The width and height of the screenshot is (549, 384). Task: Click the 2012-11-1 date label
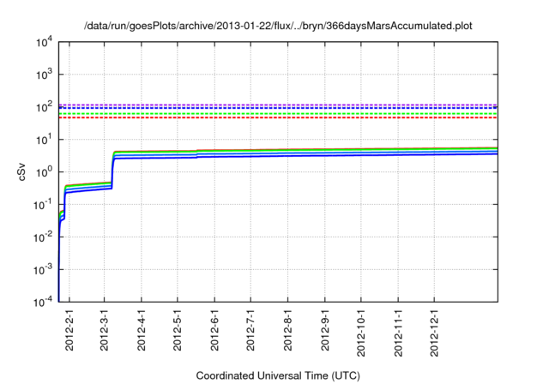click(398, 333)
